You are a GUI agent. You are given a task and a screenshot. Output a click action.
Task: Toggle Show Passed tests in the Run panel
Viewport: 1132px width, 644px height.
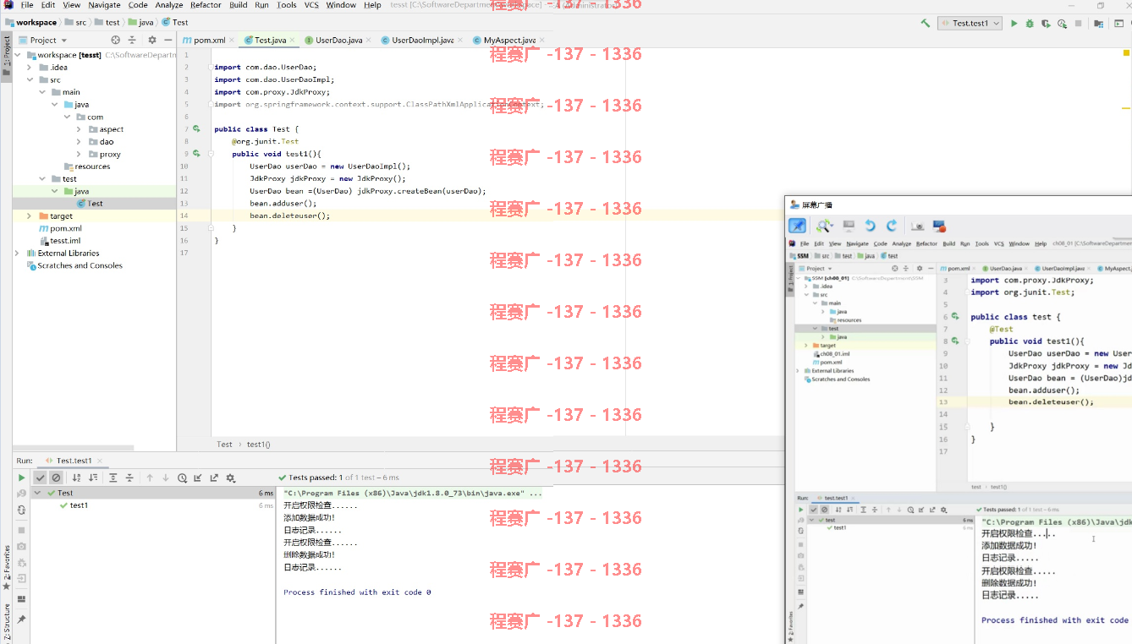(x=40, y=478)
